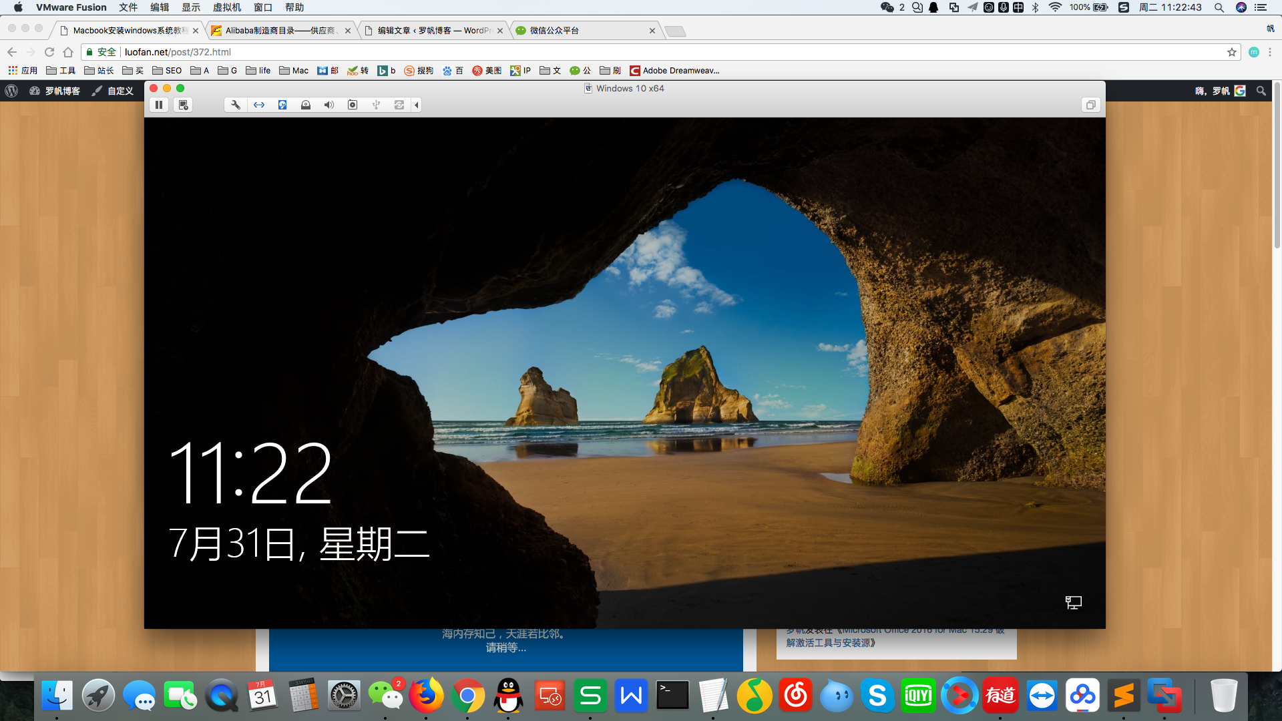Click 罗帆博客 in WordPress admin bar
The image size is (1282, 721).
[x=55, y=91]
